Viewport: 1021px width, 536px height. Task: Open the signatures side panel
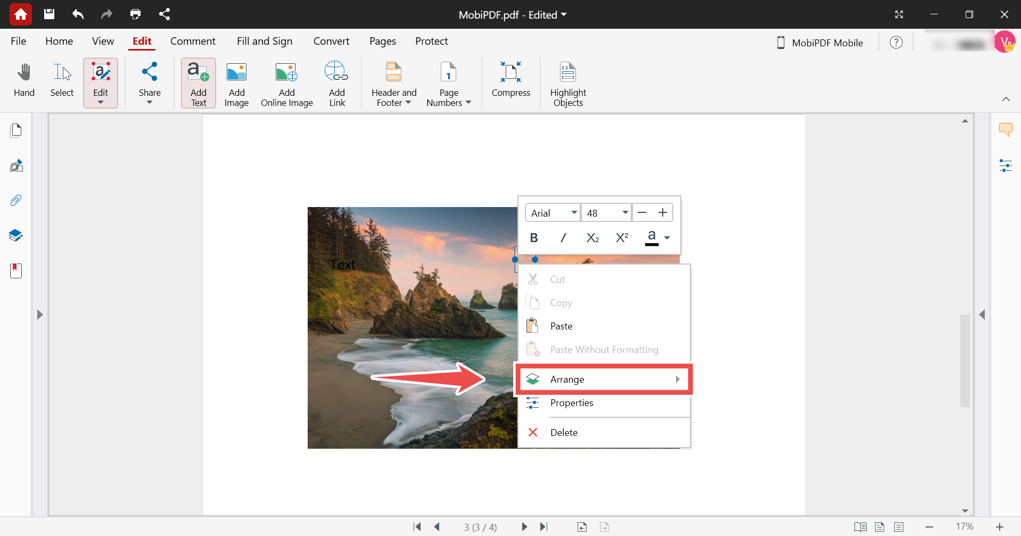(x=16, y=166)
